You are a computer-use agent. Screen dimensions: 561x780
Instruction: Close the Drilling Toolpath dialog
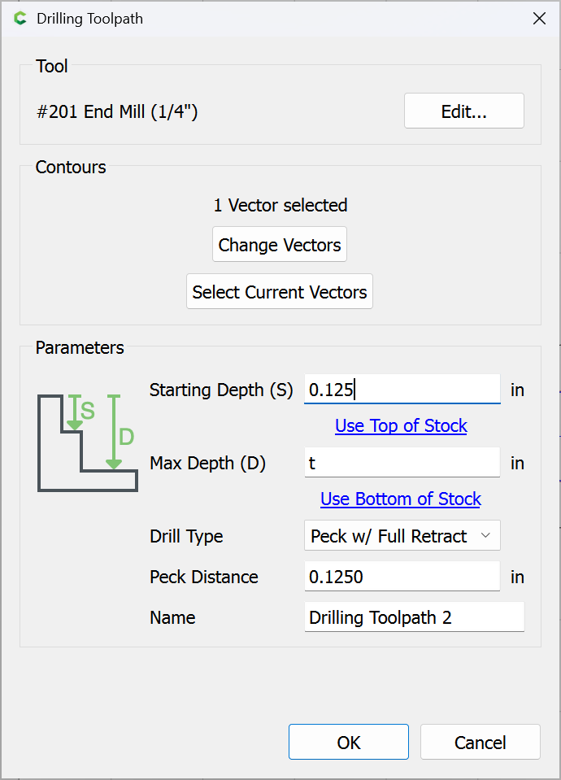538,18
